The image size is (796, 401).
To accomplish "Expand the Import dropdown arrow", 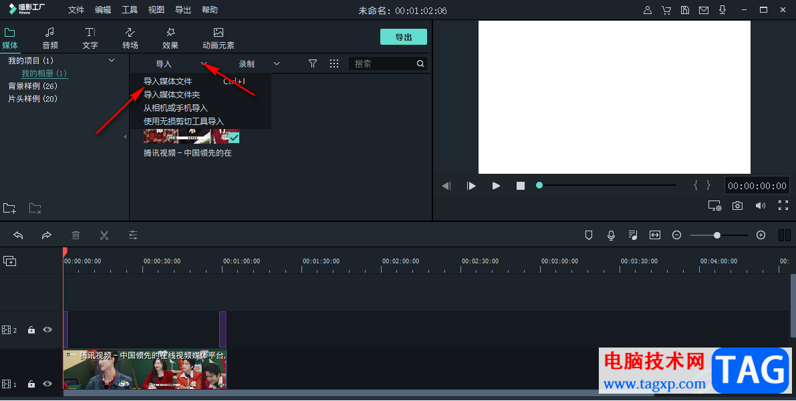I will 204,63.
